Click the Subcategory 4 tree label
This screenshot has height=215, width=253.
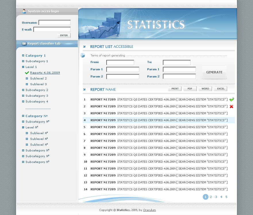[37, 102]
